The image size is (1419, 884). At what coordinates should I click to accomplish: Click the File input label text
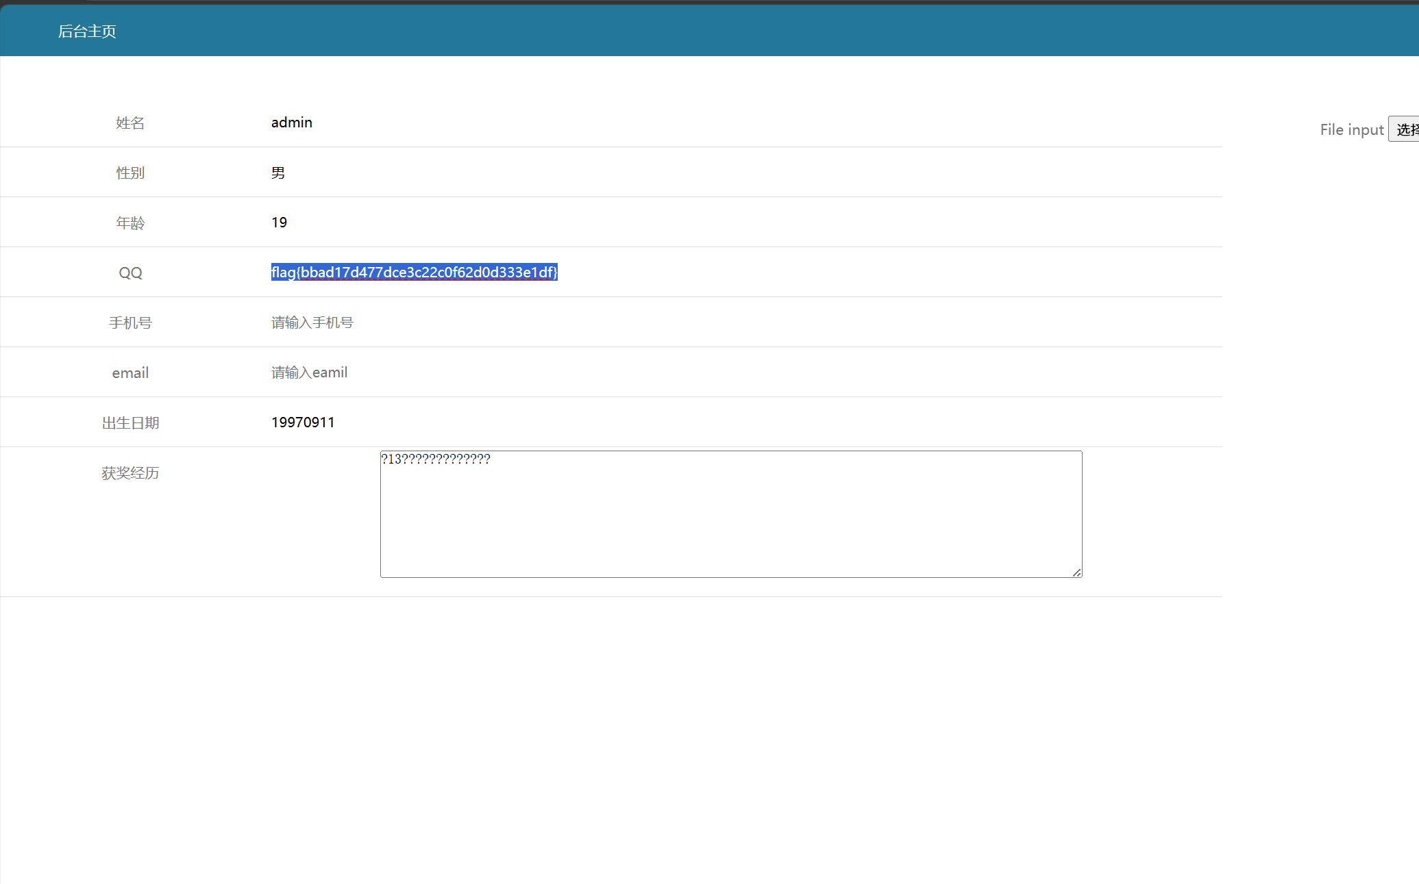[1352, 129]
